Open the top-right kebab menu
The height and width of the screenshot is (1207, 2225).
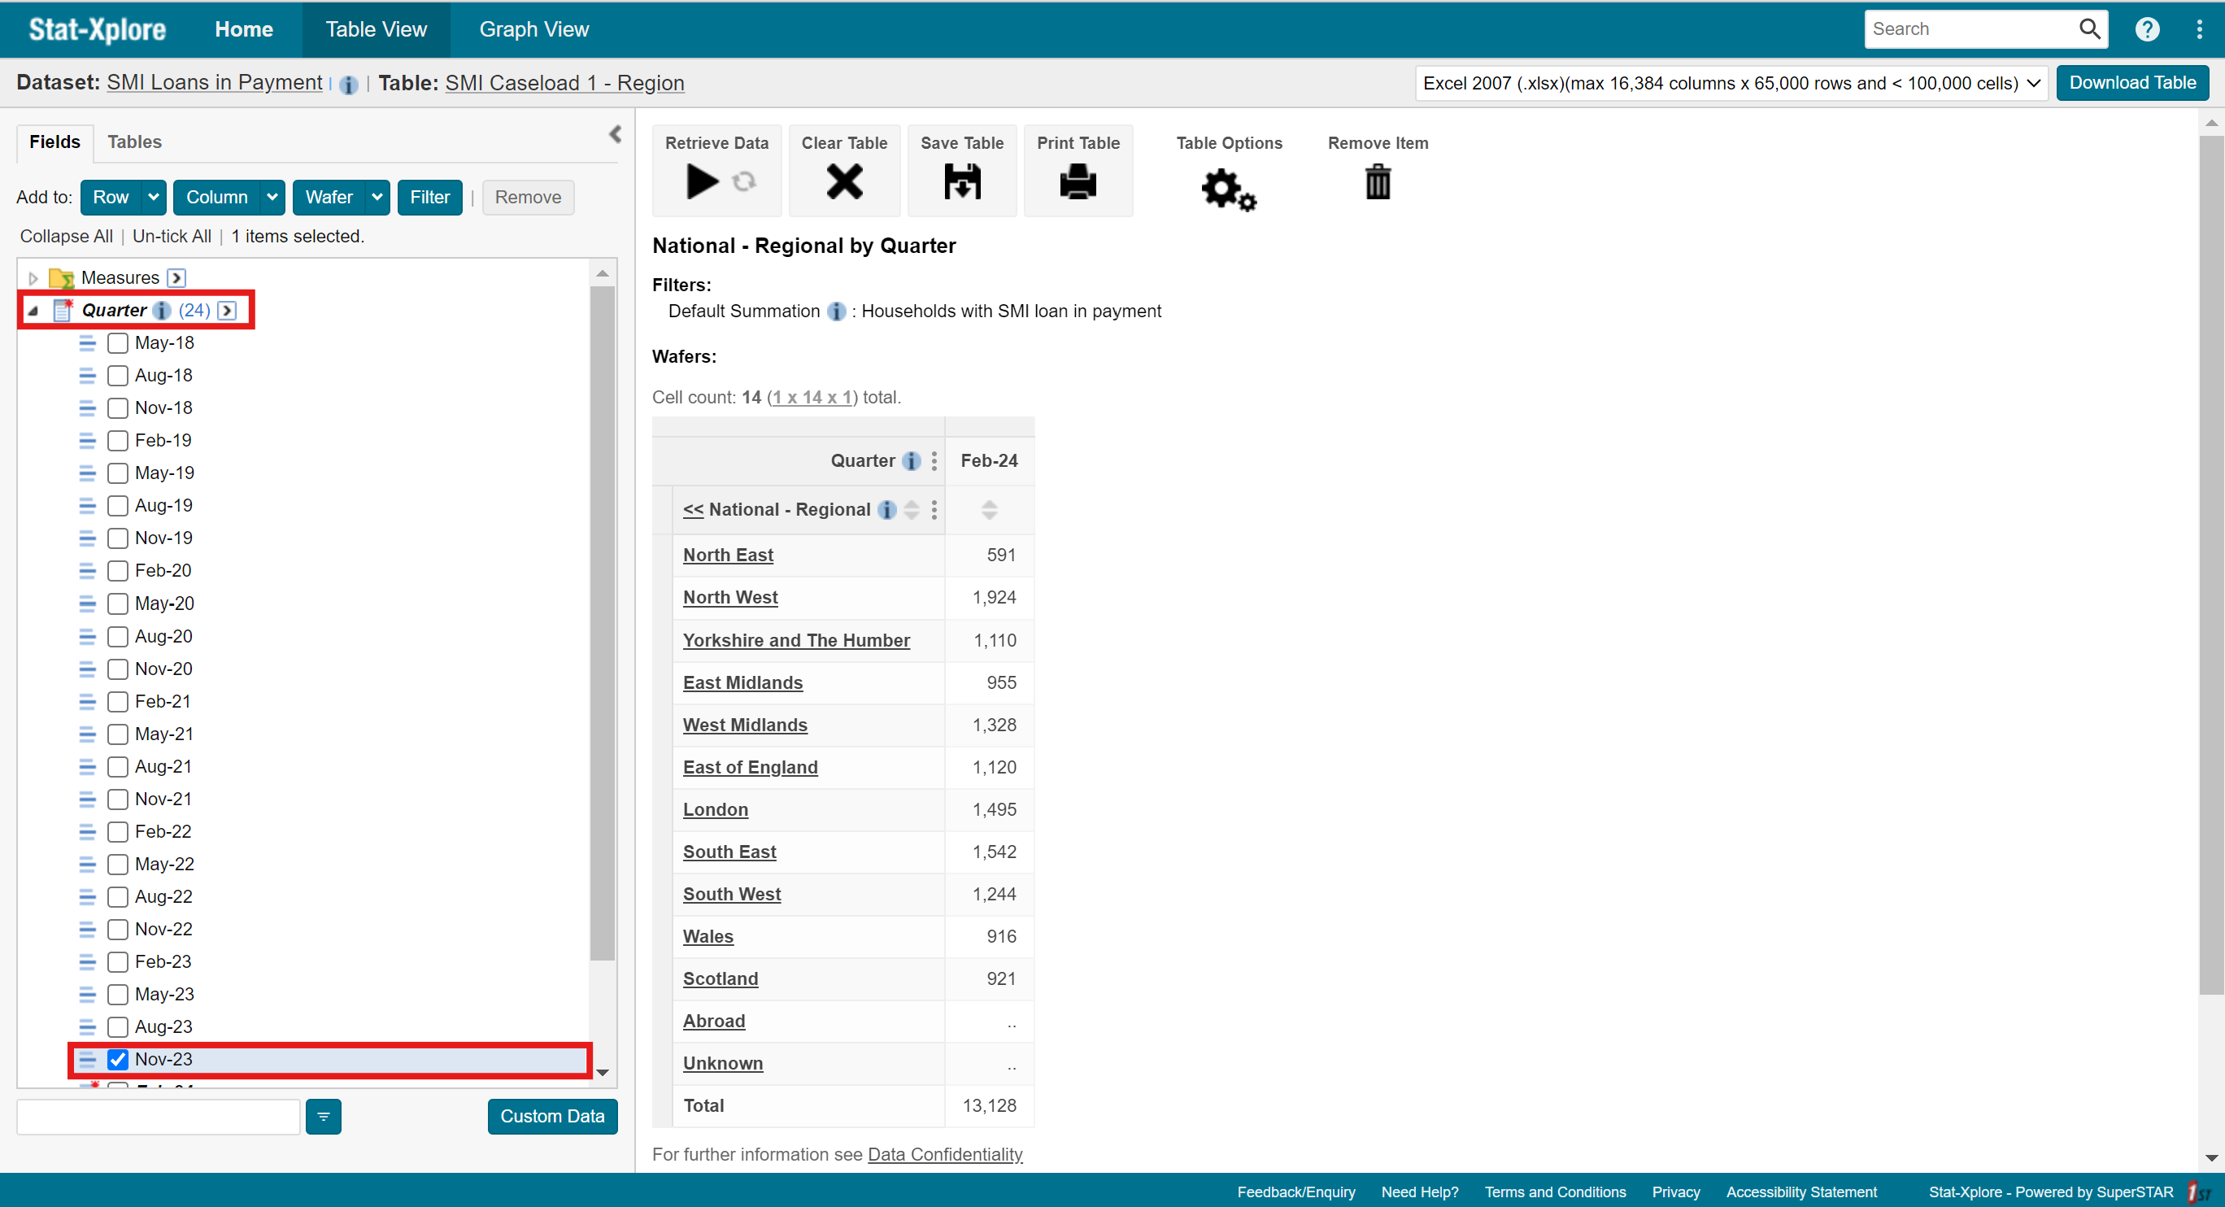2199,29
